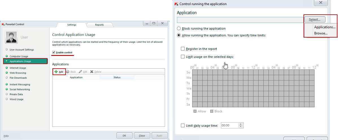Image resolution: width=338 pixels, height=140 pixels.
Task: Open Social Networking section
Action: (19, 89)
